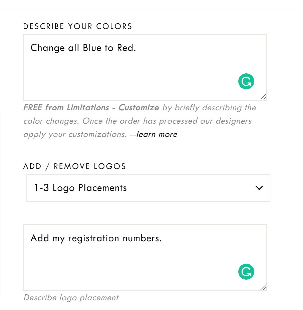Click the resize handle of logo textarea

tap(263, 287)
